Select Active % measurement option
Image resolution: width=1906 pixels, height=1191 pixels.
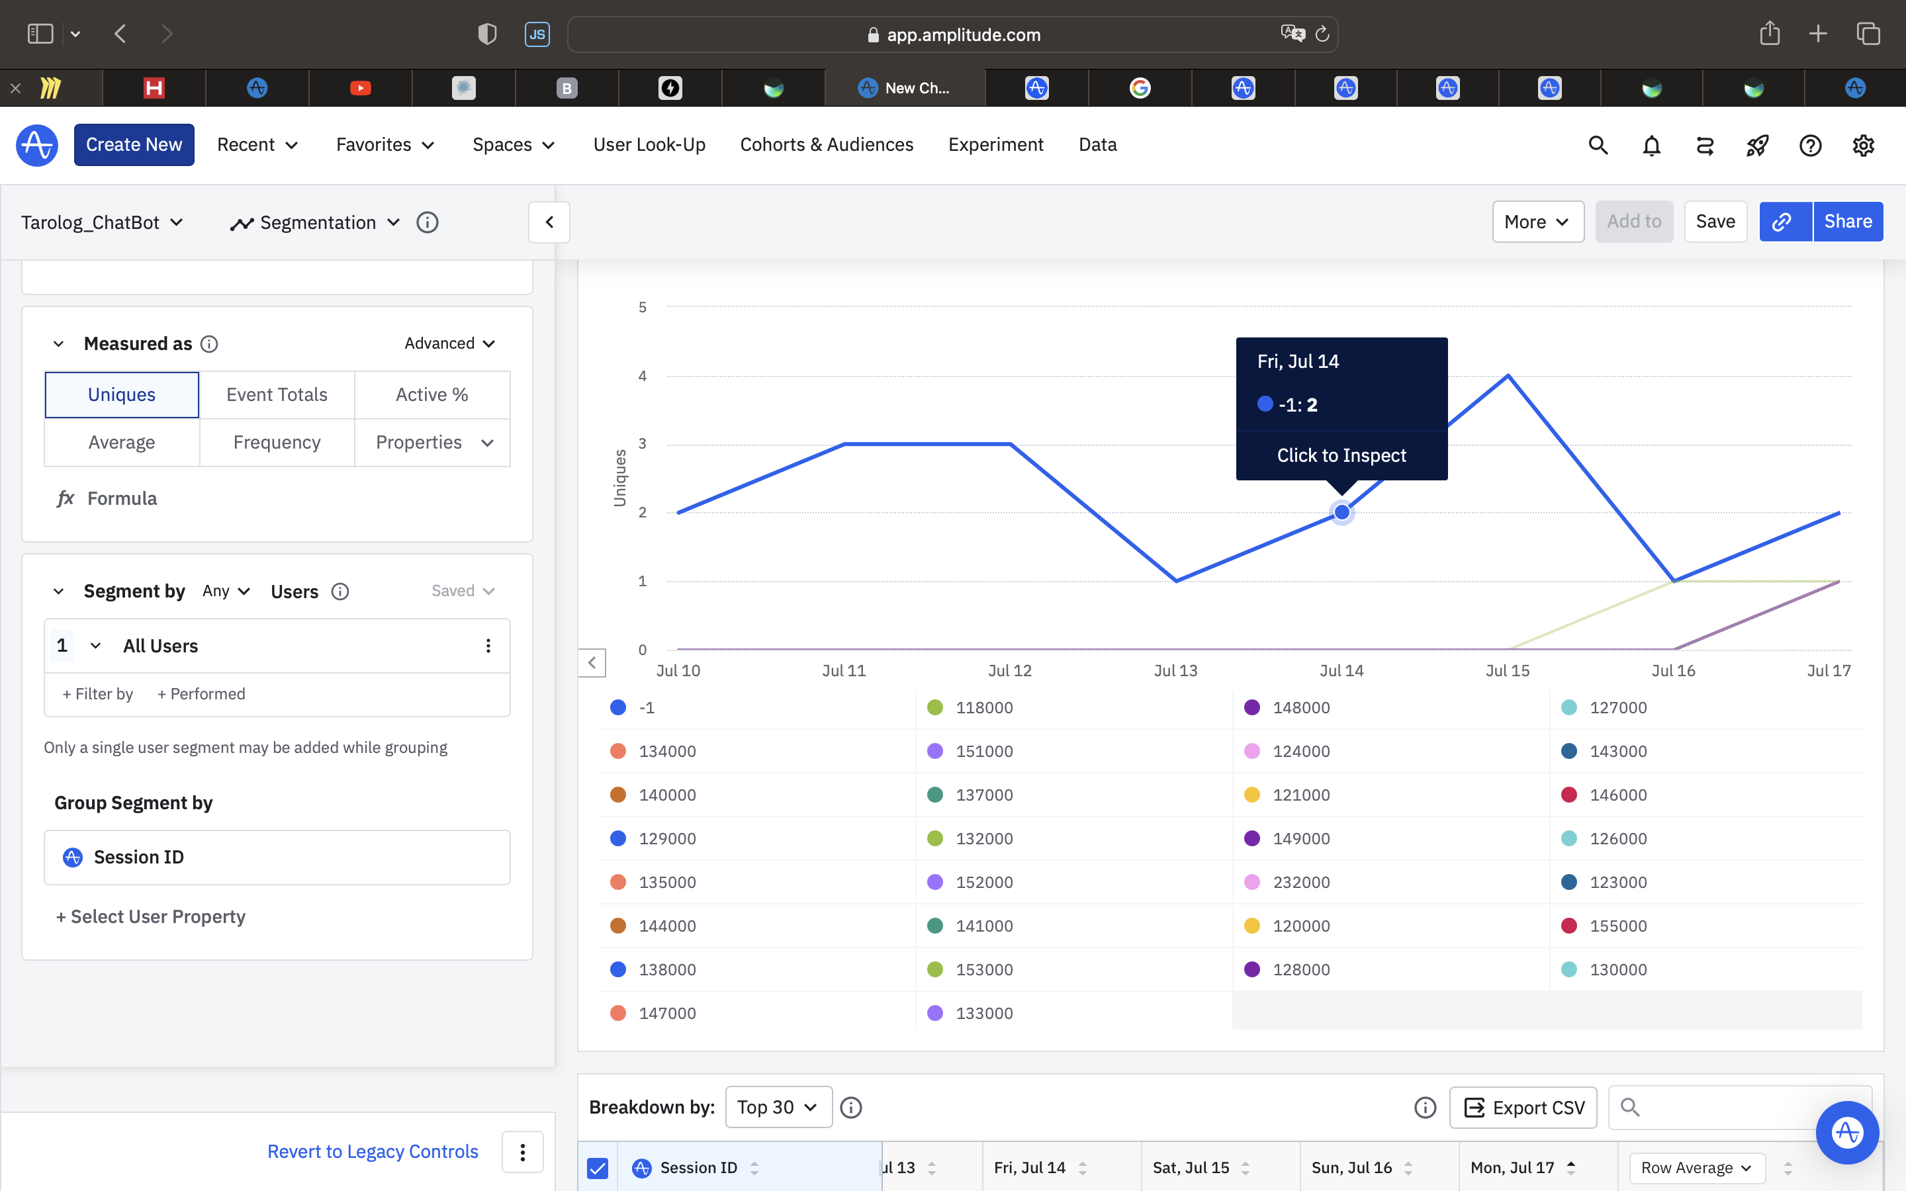click(x=431, y=394)
